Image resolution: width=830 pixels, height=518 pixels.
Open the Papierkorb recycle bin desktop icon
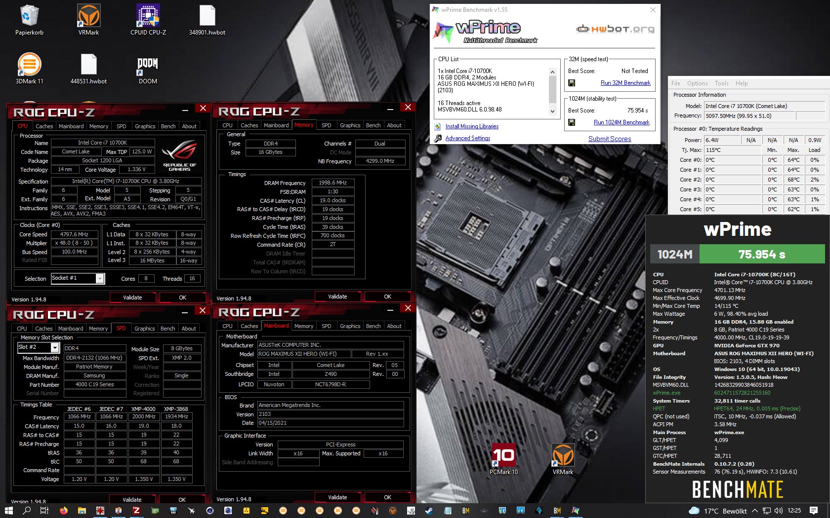(29, 20)
